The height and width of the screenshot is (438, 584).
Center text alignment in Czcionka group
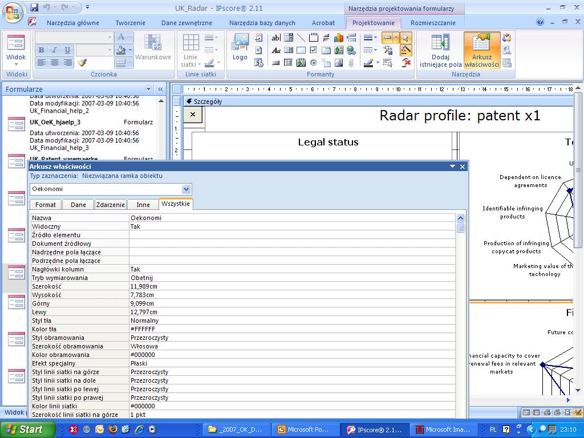point(54,63)
